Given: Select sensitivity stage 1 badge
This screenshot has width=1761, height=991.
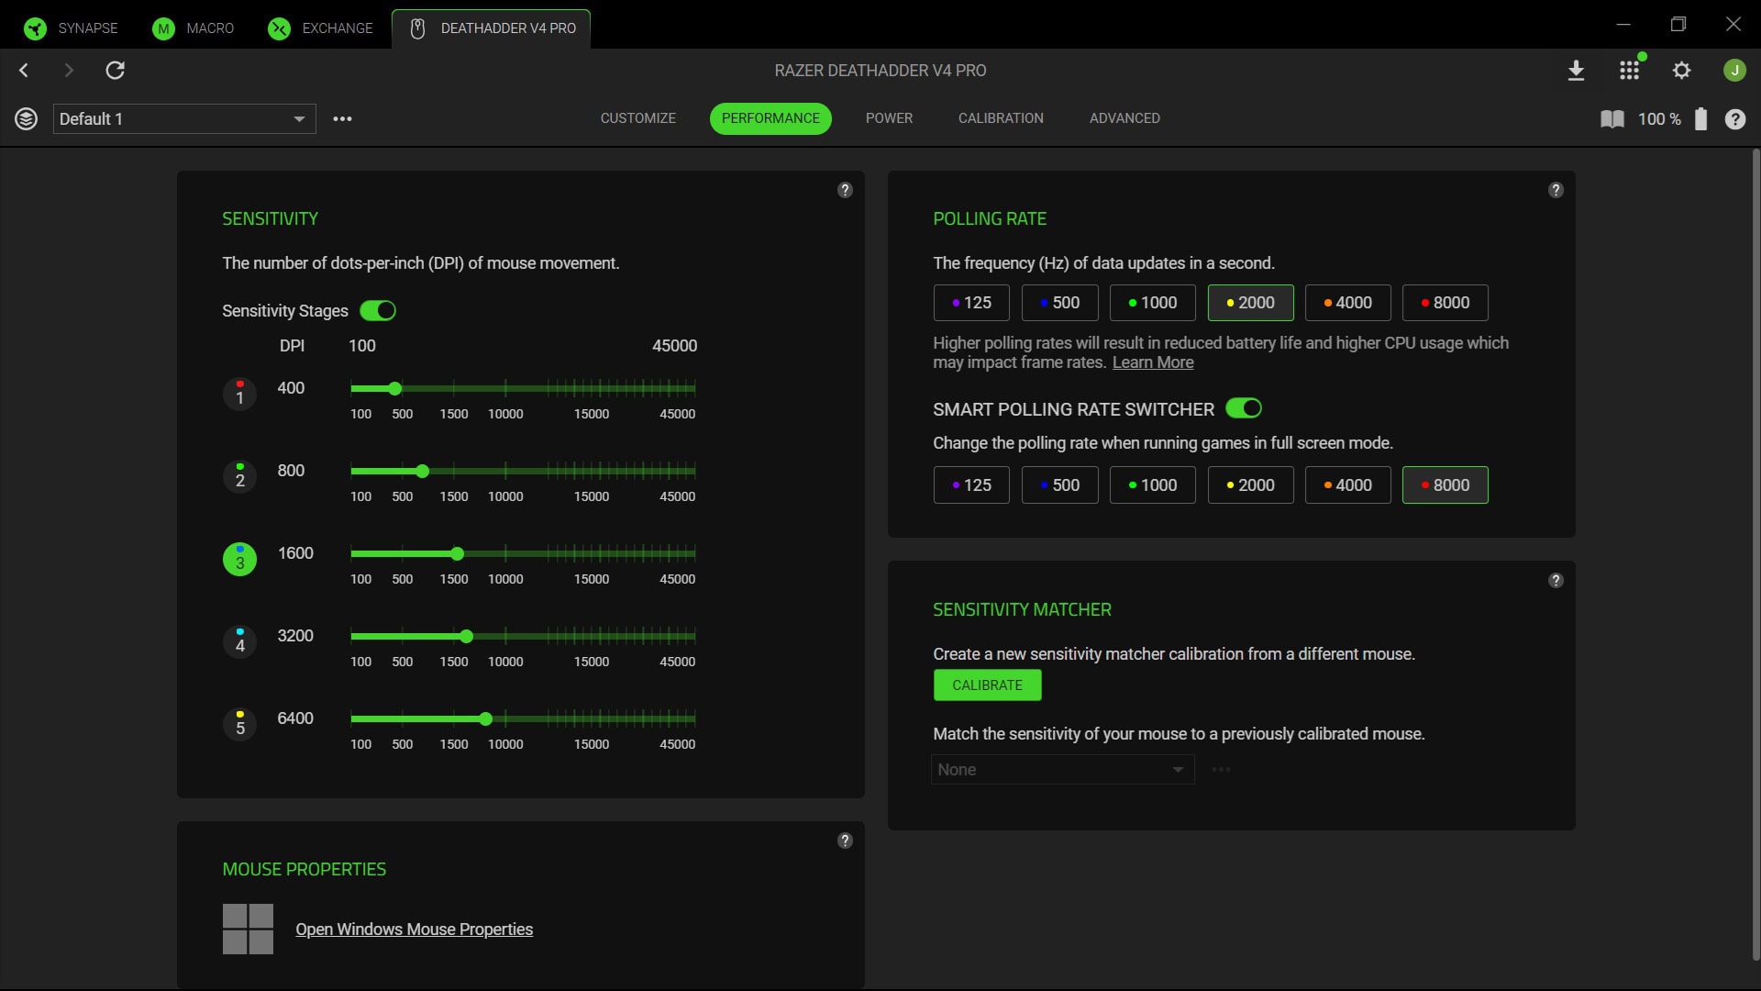Looking at the screenshot, I should pyautogui.click(x=239, y=394).
